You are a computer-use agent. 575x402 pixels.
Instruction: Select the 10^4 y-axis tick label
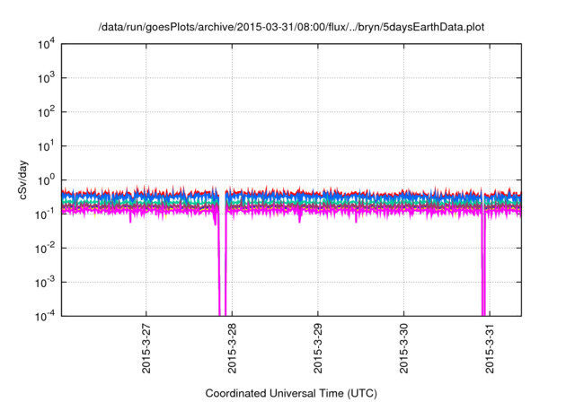[x=47, y=44]
